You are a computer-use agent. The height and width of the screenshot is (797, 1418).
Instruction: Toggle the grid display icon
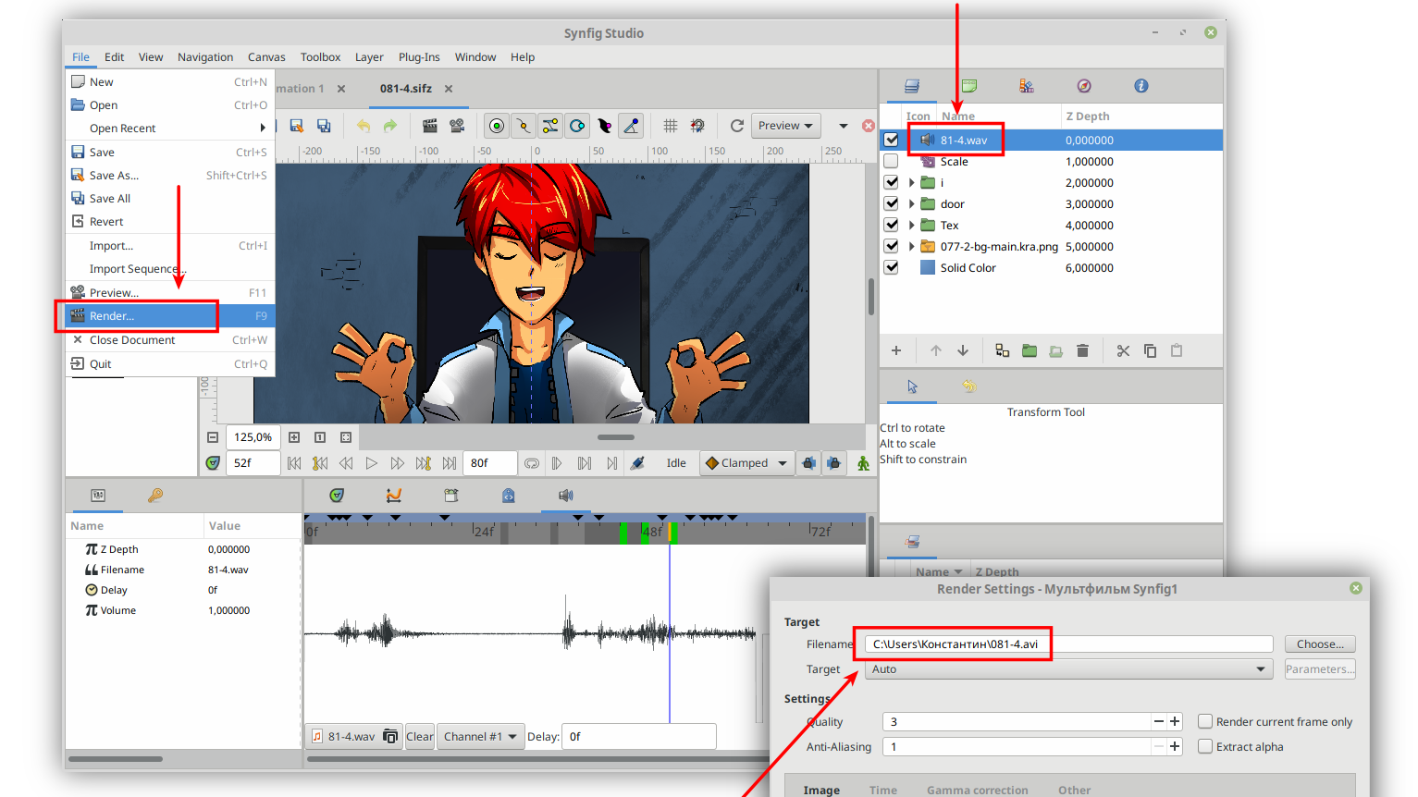(x=671, y=126)
